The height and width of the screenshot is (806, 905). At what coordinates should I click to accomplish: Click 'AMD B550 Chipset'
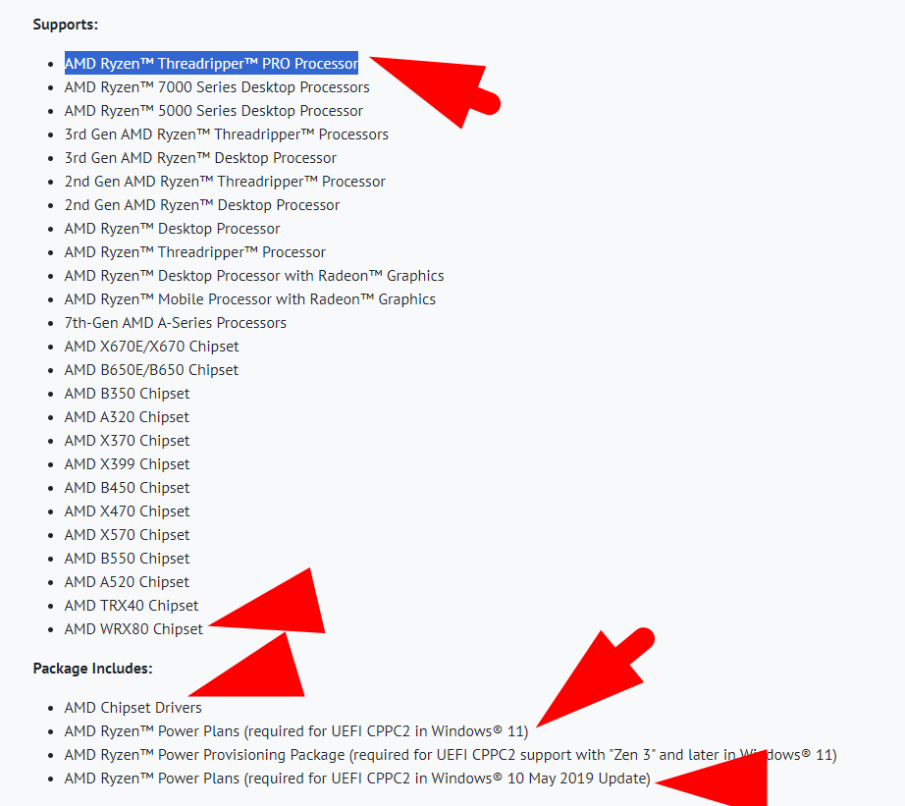coord(127,559)
